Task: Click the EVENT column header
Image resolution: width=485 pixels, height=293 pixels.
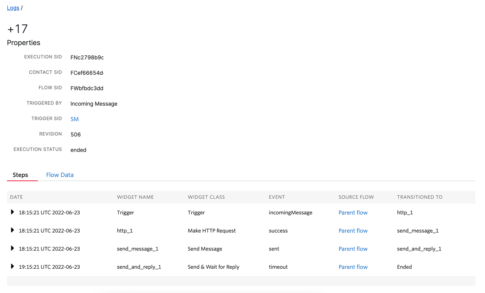Action: [x=277, y=197]
